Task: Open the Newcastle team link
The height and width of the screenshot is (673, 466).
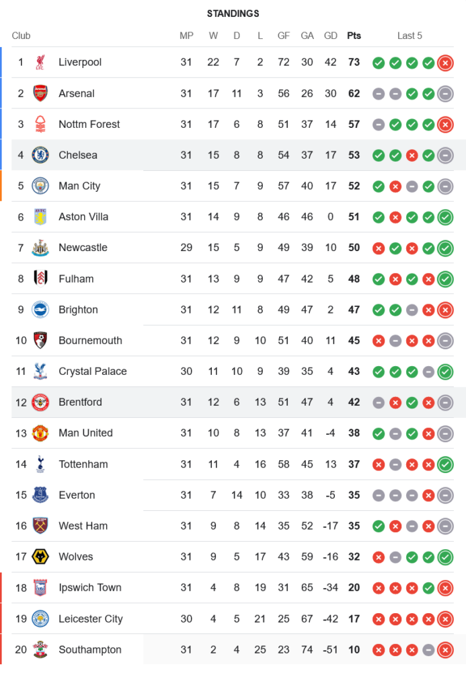Action: pos(83,248)
